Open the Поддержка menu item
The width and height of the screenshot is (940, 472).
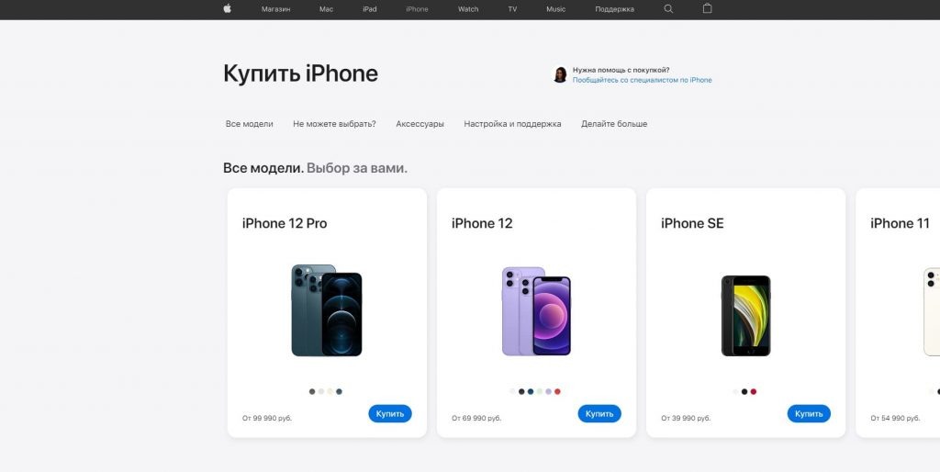[x=614, y=9]
